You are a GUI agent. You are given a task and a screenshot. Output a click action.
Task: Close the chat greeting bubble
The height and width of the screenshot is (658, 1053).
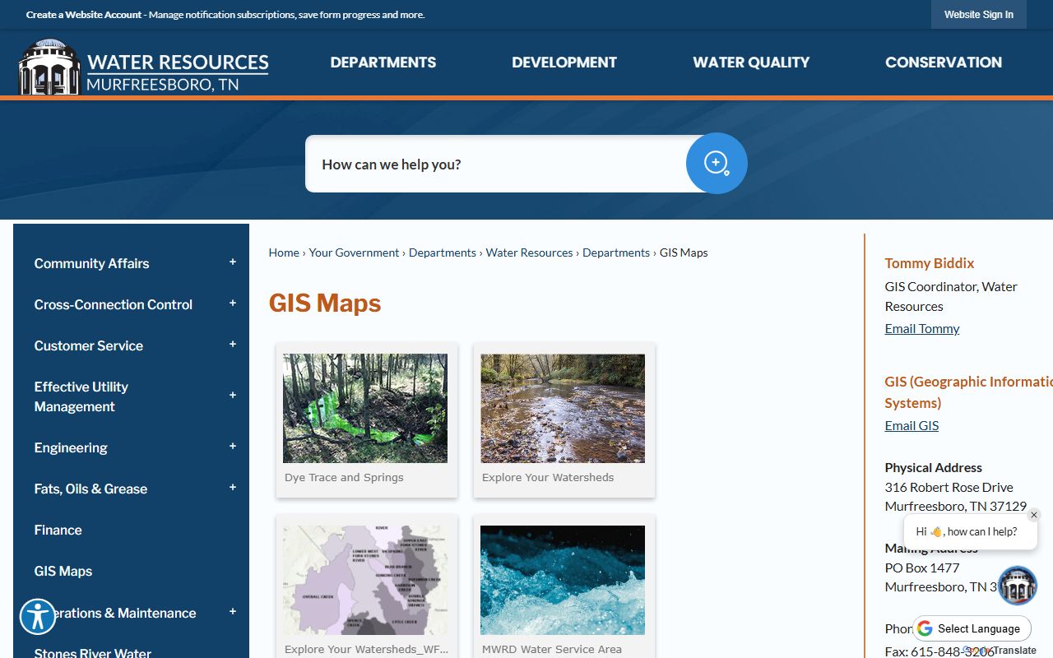point(1034,515)
